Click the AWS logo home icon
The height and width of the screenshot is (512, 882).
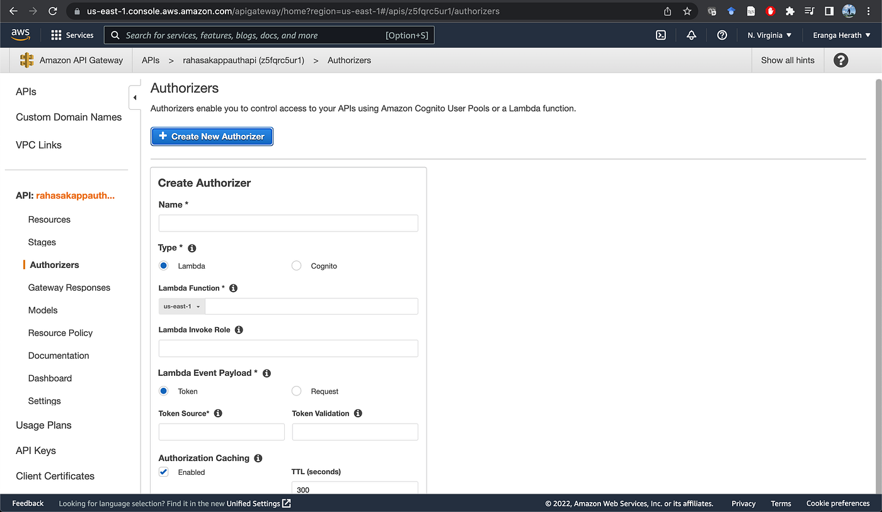(21, 35)
